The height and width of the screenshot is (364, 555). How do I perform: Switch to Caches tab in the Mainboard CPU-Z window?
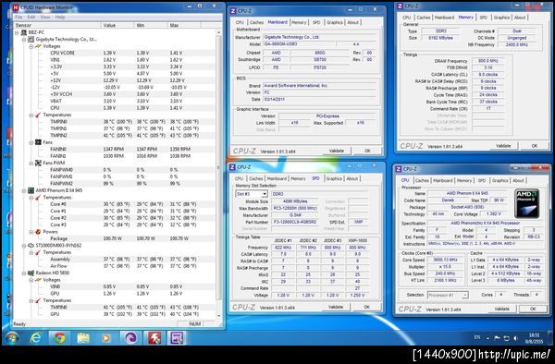click(x=256, y=22)
